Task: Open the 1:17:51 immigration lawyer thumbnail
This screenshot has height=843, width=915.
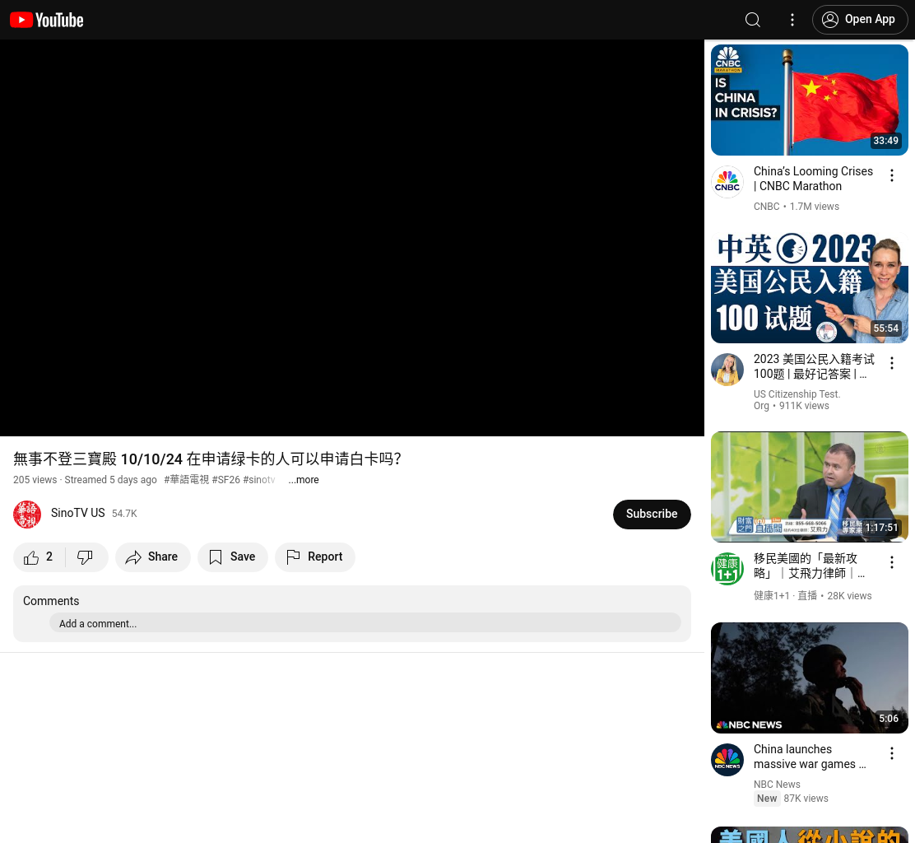Action: click(810, 487)
